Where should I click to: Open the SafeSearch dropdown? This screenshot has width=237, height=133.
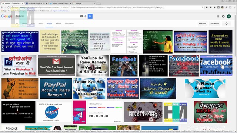coord(215,24)
